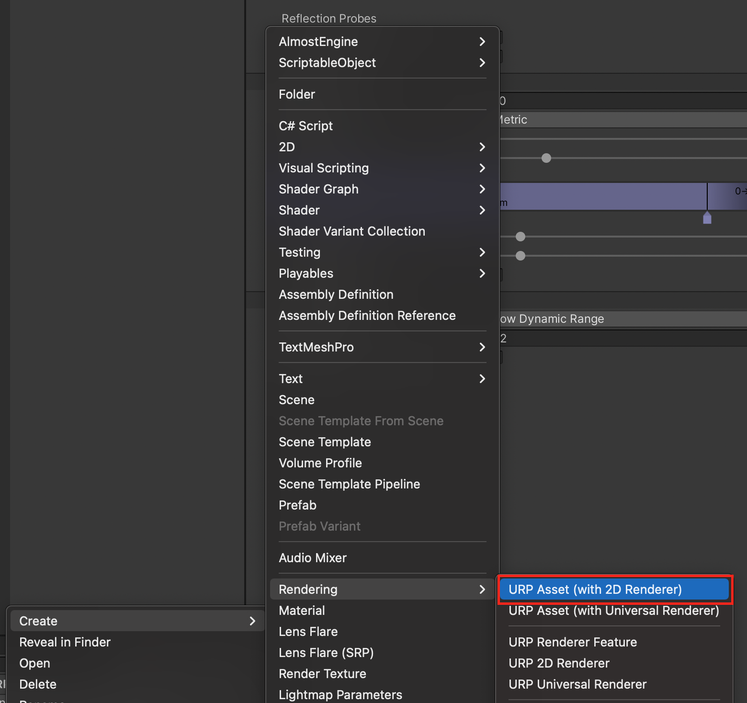The image size is (747, 703).
Task: Create an Assembly Definition
Action: 382,295
